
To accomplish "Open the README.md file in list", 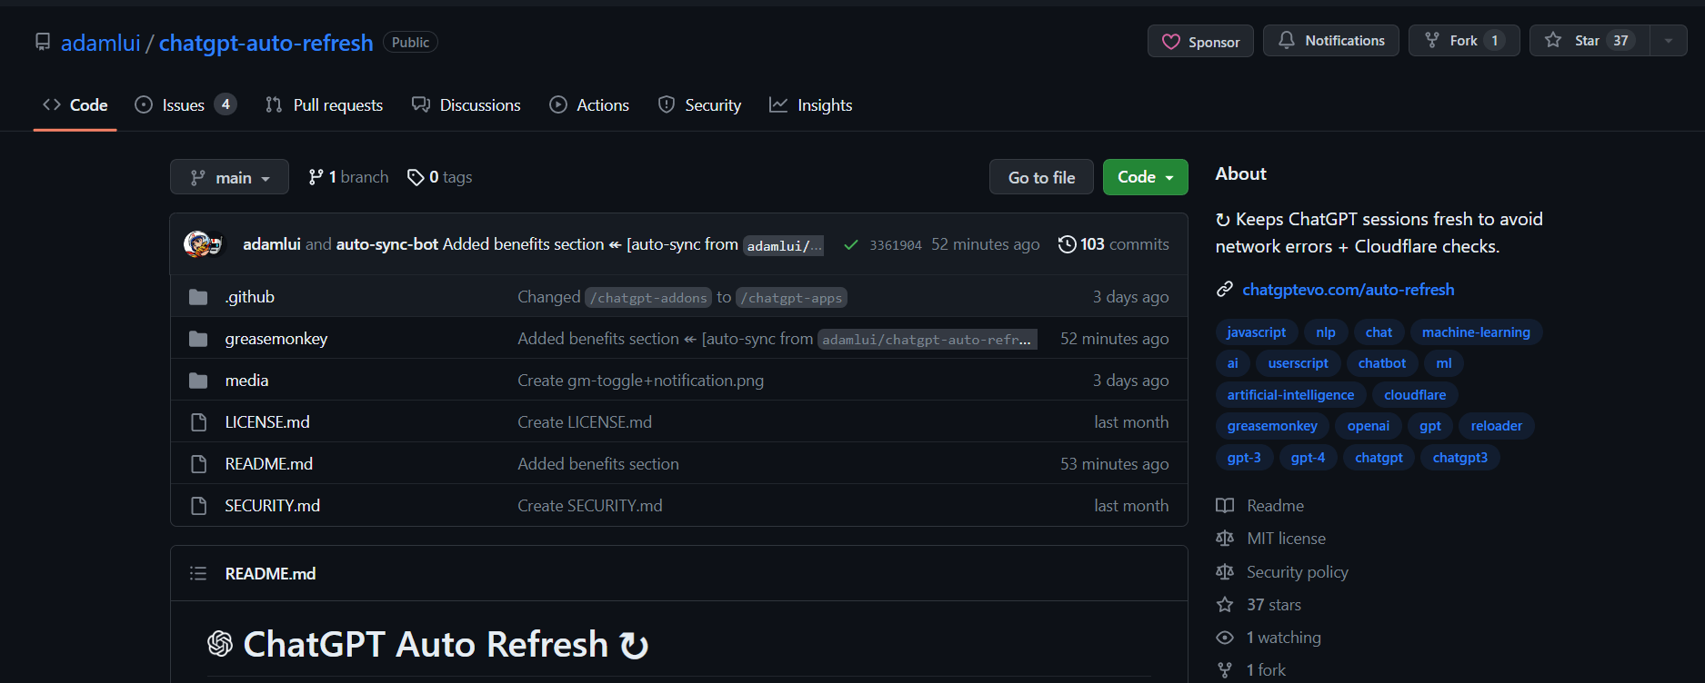I will click(269, 464).
